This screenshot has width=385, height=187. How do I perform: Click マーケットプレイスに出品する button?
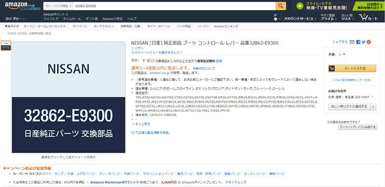coord(358,127)
